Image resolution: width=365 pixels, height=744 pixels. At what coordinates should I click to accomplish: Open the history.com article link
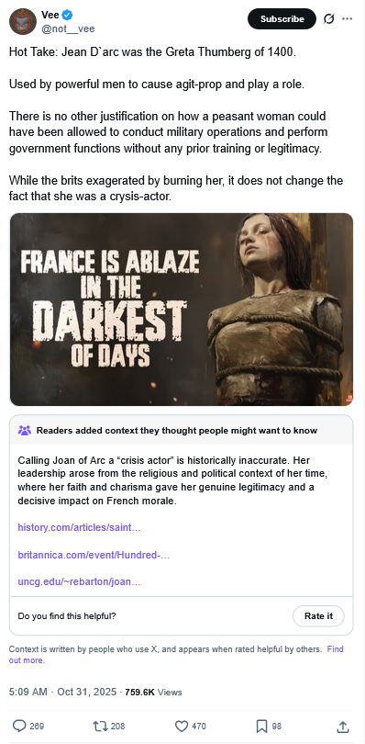pyautogui.click(x=79, y=526)
